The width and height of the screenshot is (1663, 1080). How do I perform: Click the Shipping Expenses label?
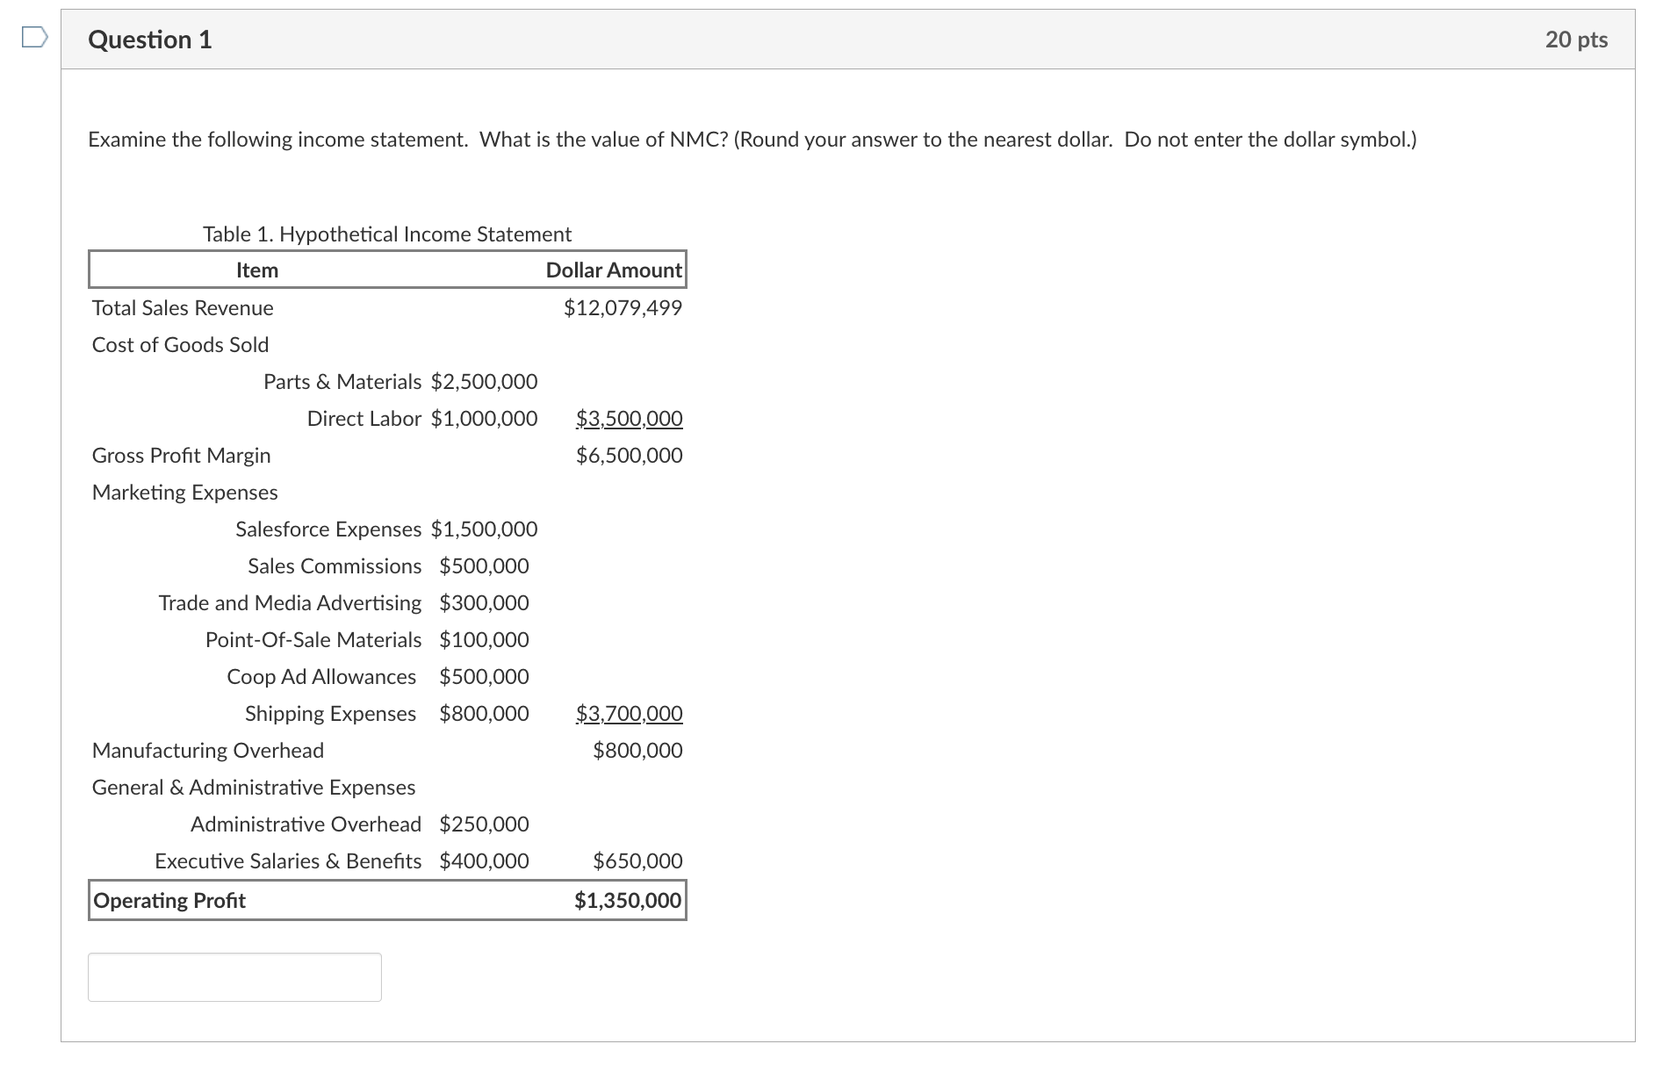(x=330, y=714)
